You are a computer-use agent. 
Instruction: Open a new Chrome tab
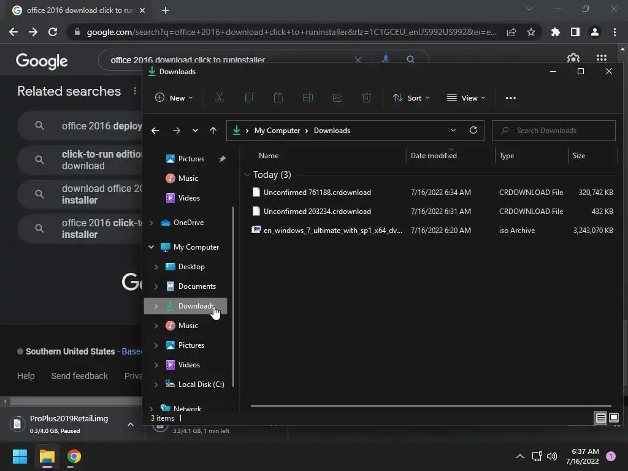pos(166,10)
